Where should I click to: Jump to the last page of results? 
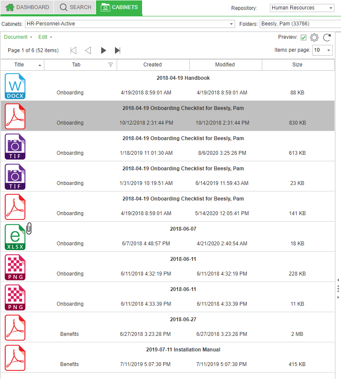(118, 50)
